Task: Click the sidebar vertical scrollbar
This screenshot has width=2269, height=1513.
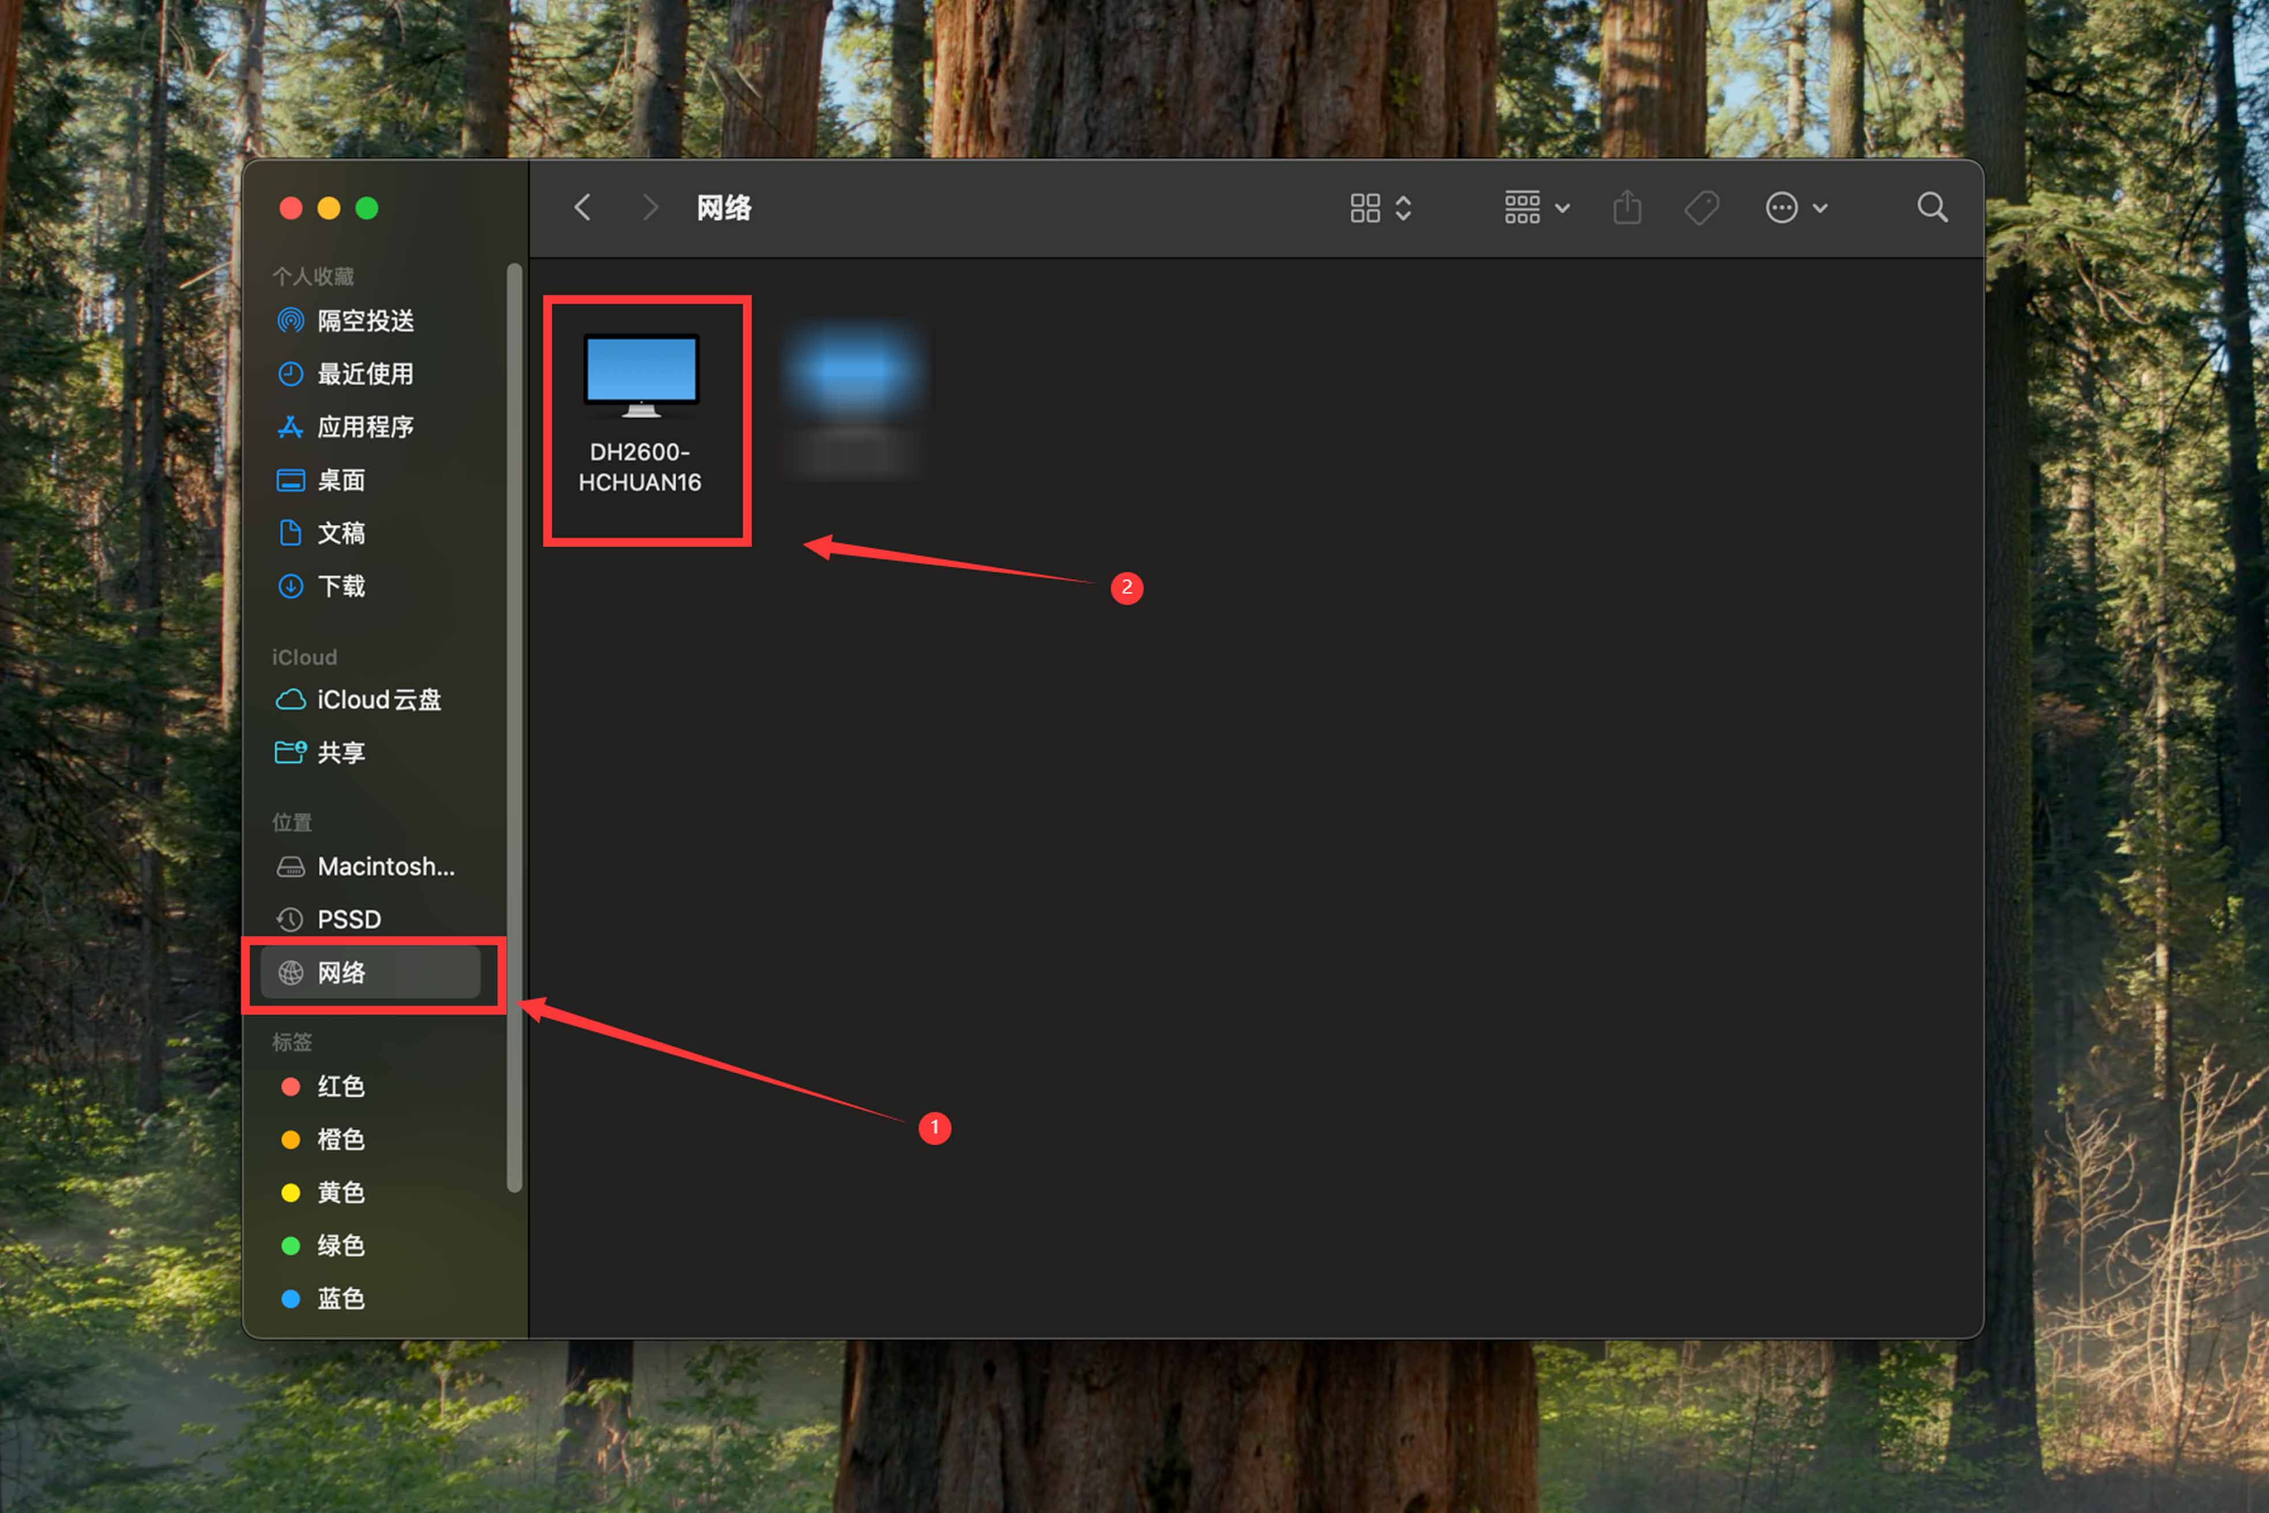Action: pyautogui.click(x=514, y=728)
